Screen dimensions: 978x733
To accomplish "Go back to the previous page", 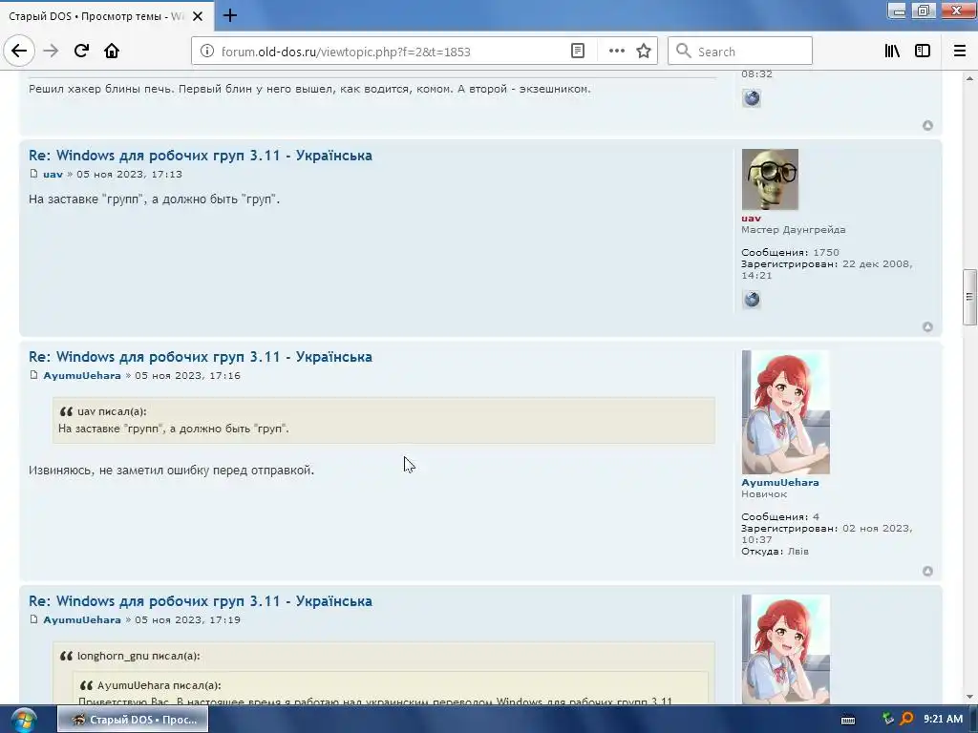I will click(x=19, y=51).
